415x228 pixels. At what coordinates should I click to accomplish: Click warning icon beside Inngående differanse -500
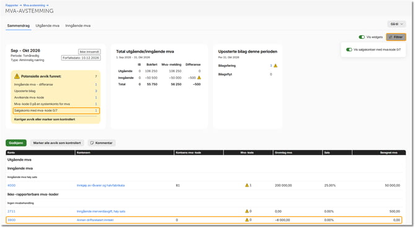point(199,78)
